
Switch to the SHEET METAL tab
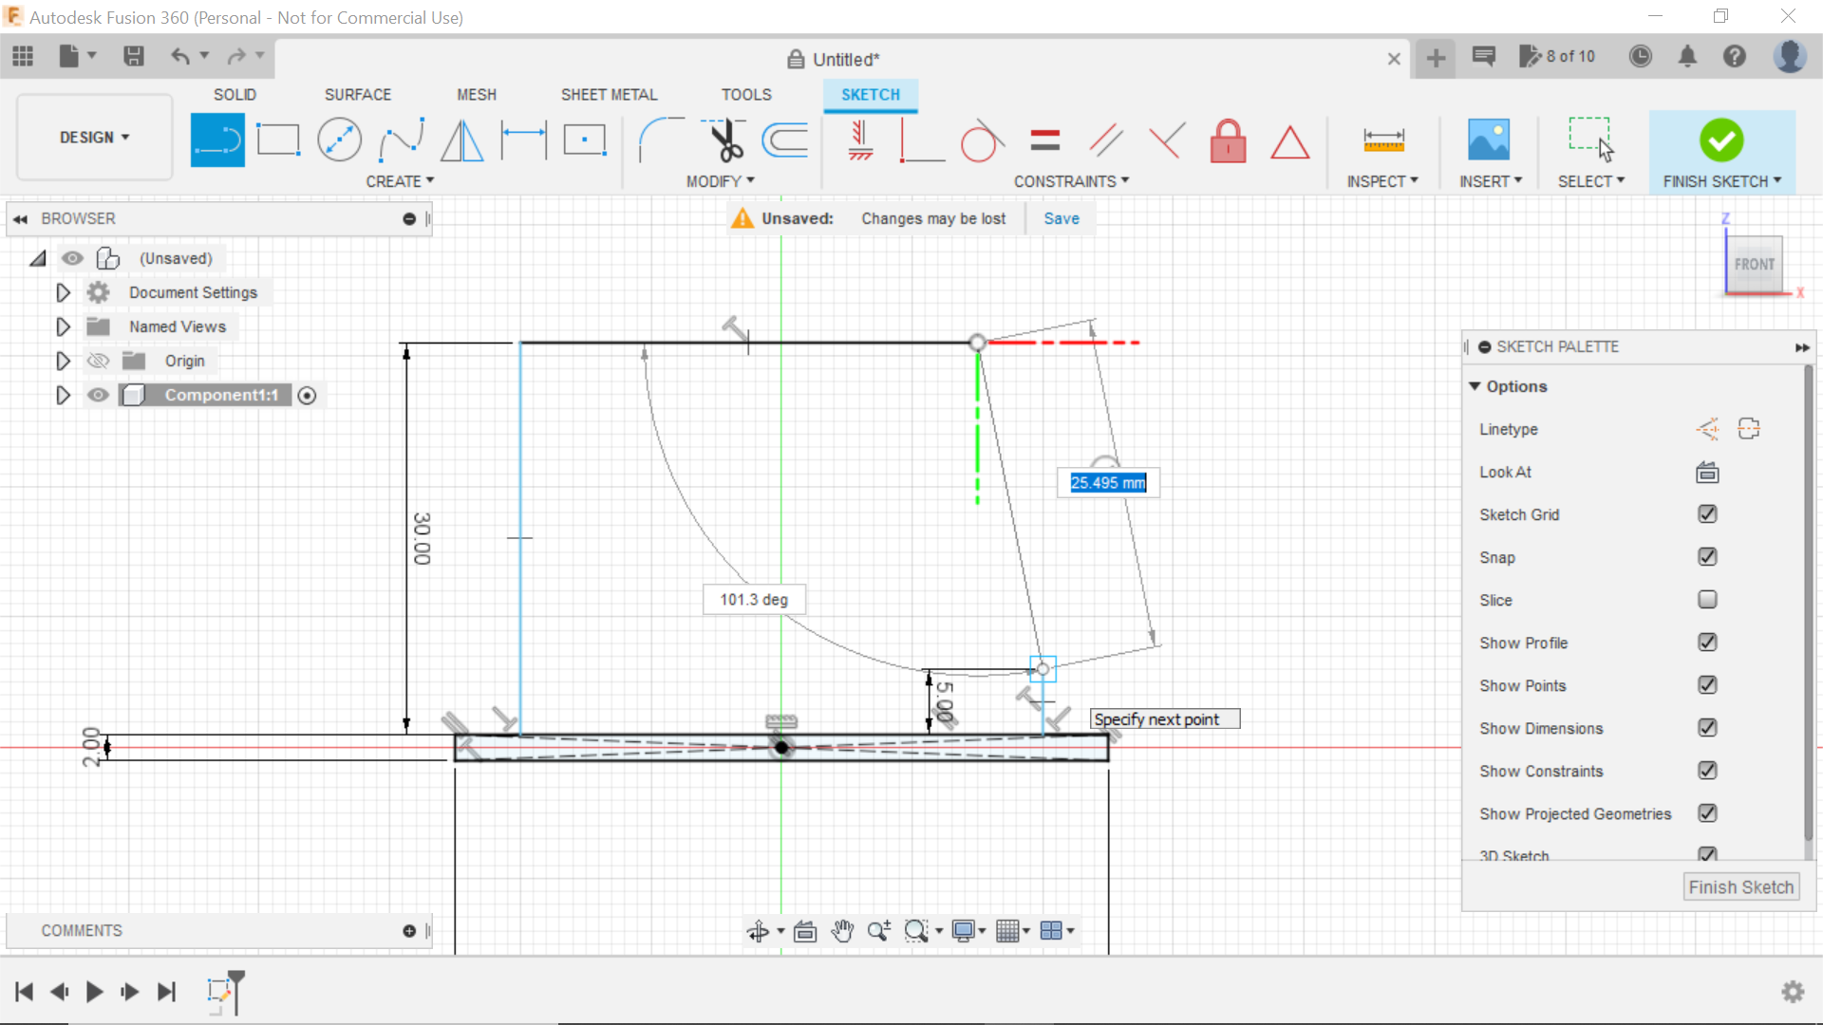tap(609, 94)
